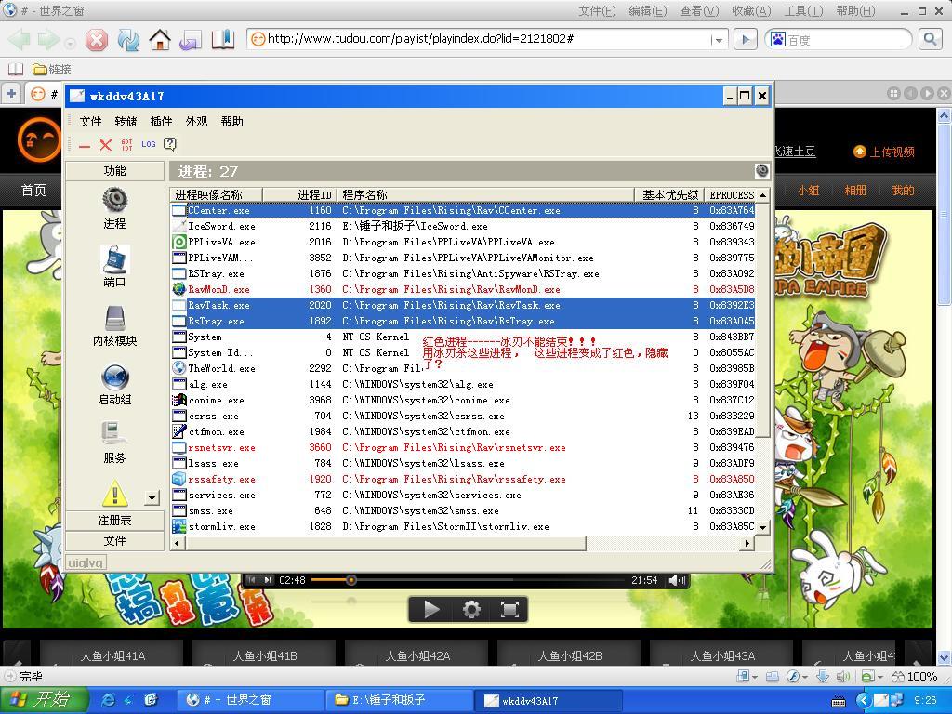Click the help question mark toolbar icon

tap(170, 144)
